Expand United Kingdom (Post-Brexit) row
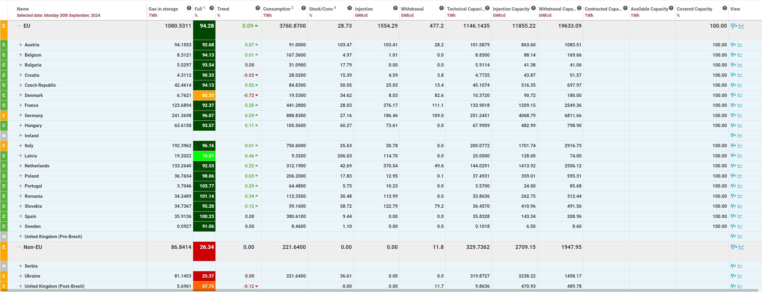762x292 pixels. pyautogui.click(x=20, y=286)
